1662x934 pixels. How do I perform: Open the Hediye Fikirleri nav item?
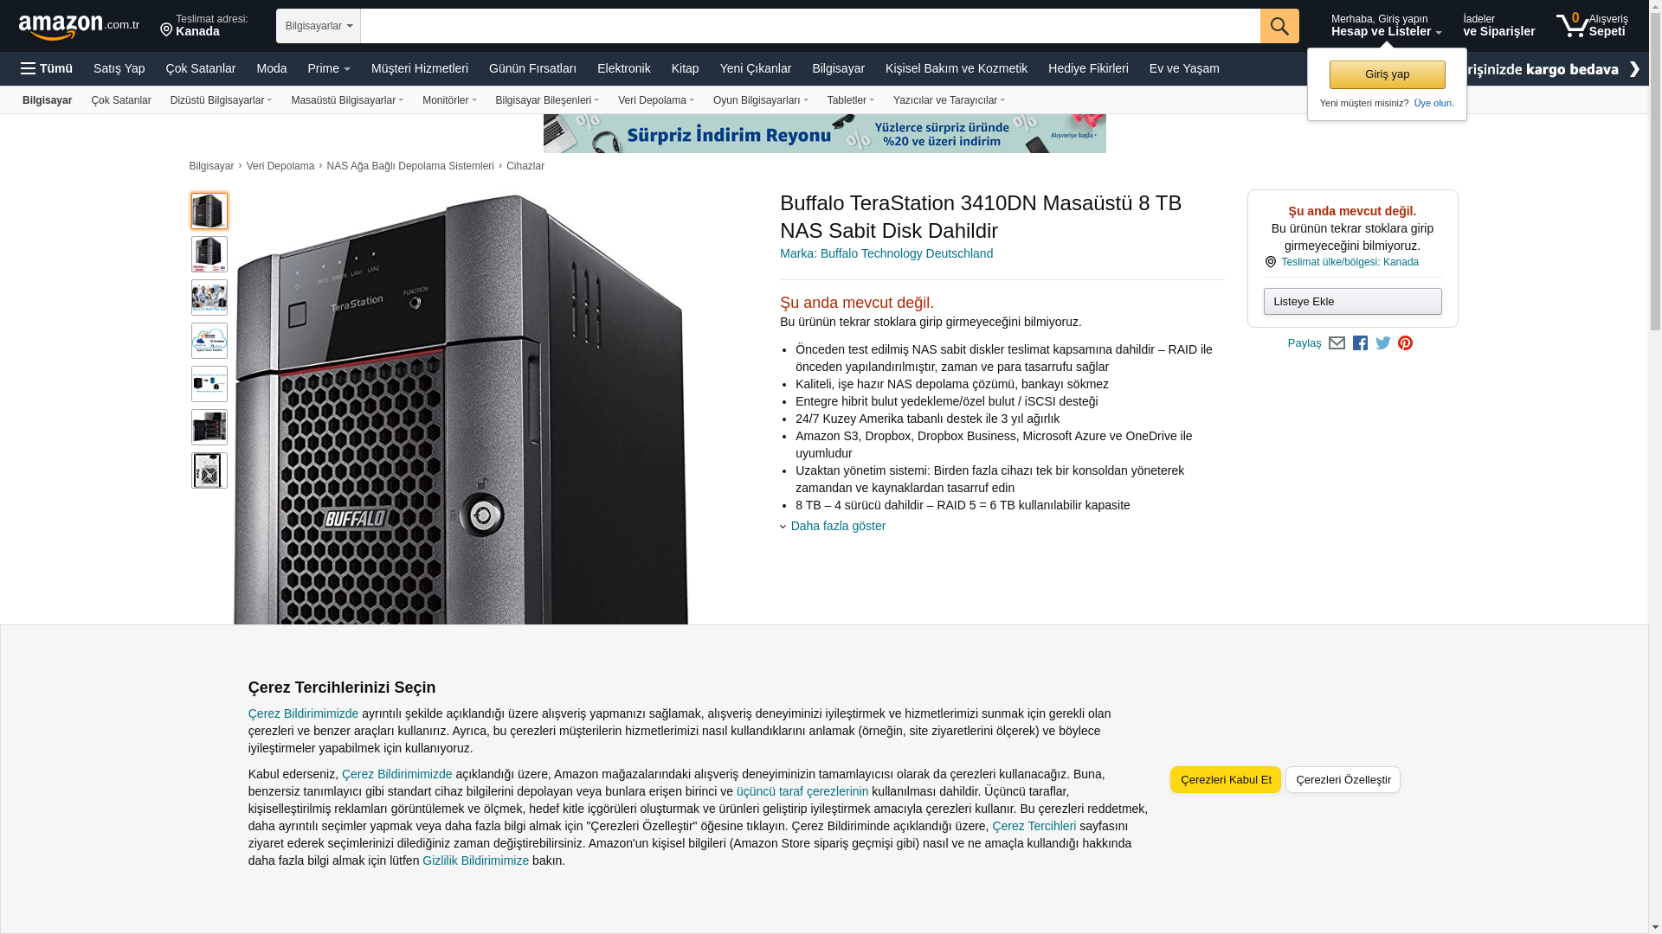click(x=1087, y=68)
